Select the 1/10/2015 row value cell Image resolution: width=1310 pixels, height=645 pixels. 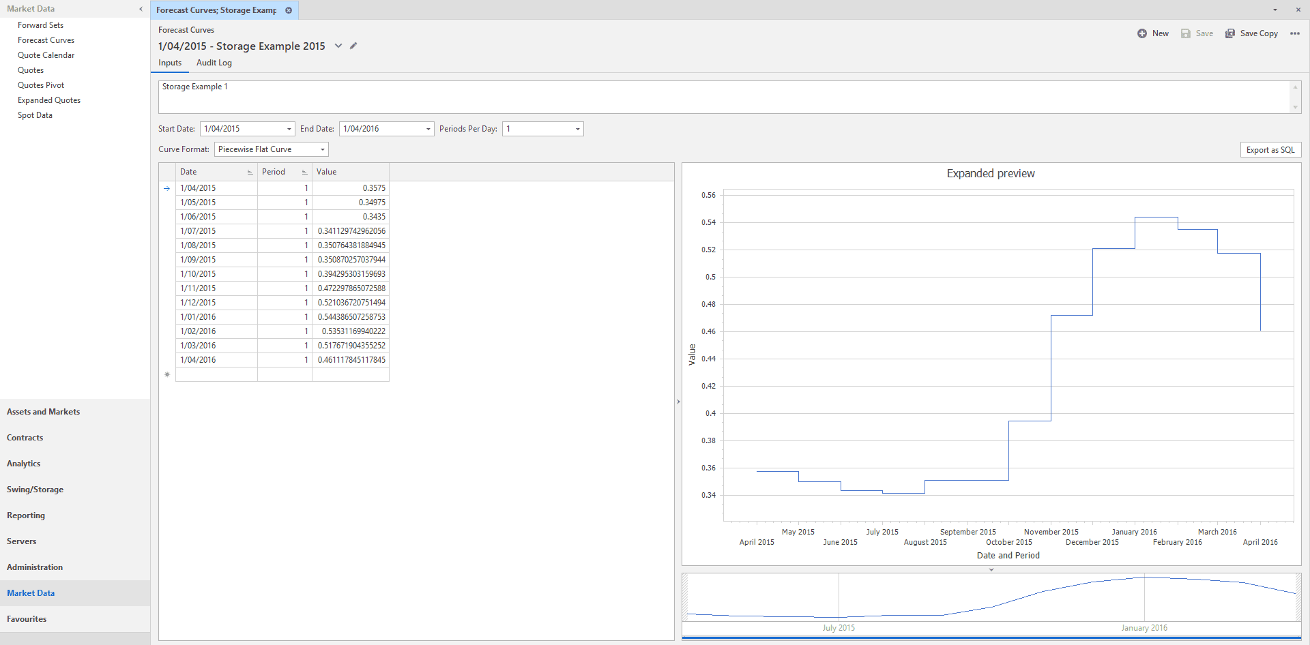tap(351, 274)
